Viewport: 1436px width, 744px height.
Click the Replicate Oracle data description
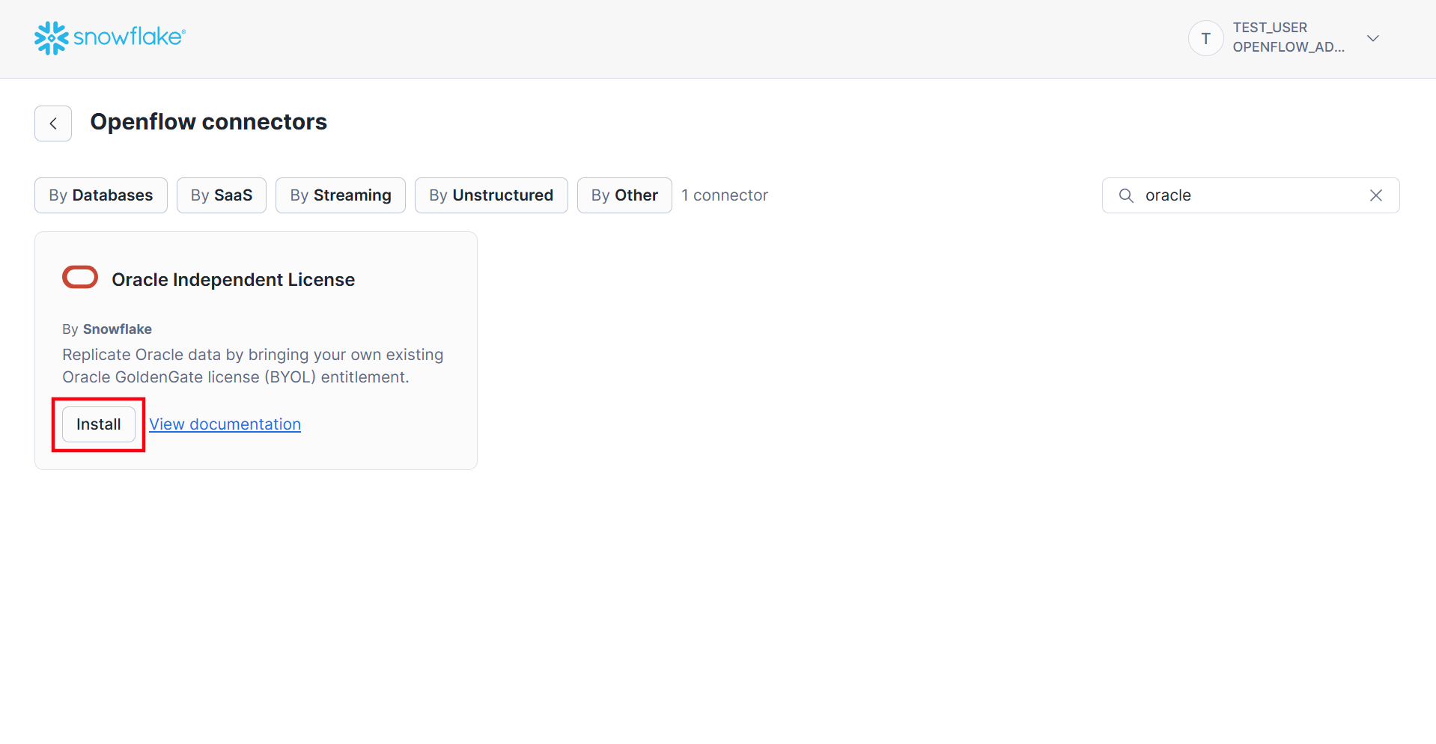click(253, 366)
